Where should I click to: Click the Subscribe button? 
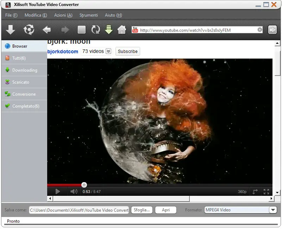[x=128, y=52]
